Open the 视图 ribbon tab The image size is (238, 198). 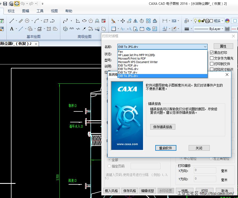coord(54,11)
